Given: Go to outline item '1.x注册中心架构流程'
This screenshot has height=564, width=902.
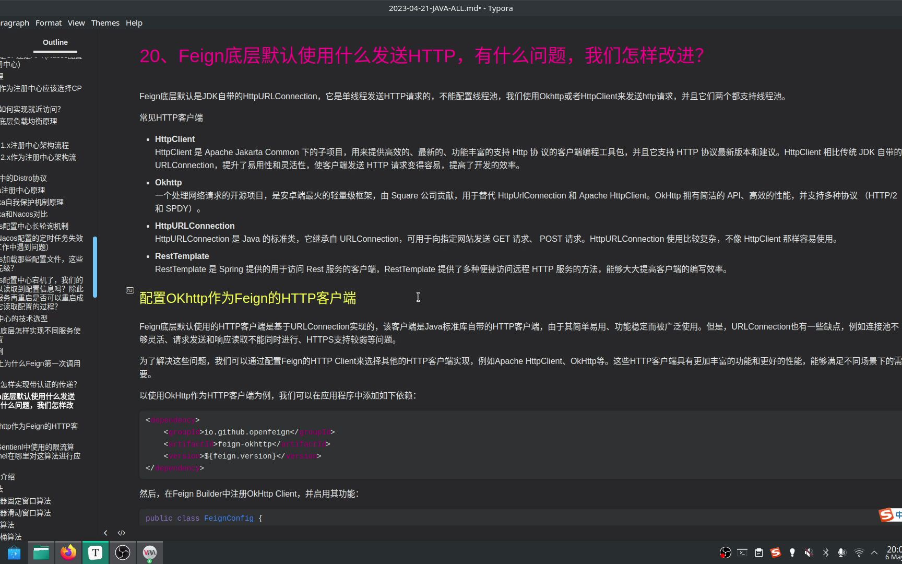Looking at the screenshot, I should coord(34,145).
